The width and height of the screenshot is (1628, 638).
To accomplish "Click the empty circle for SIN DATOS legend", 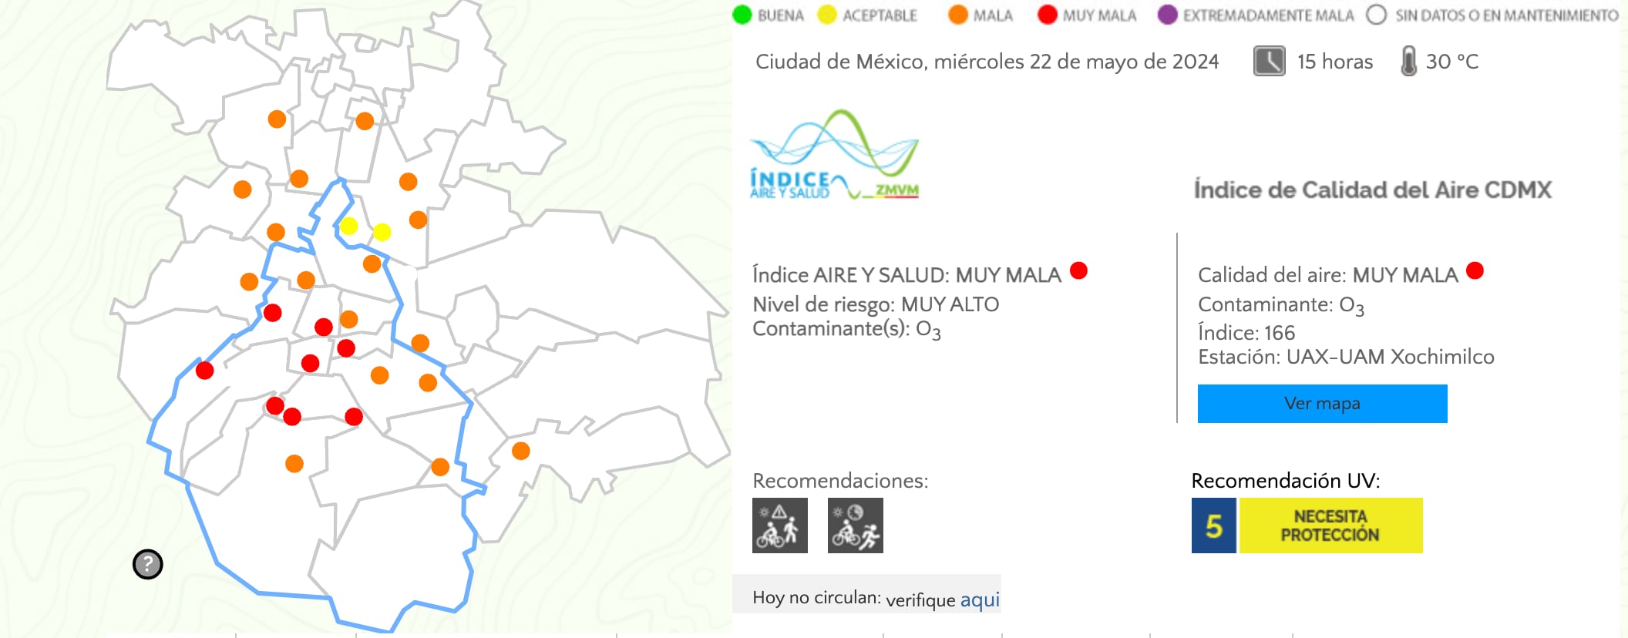I will coord(1376,15).
